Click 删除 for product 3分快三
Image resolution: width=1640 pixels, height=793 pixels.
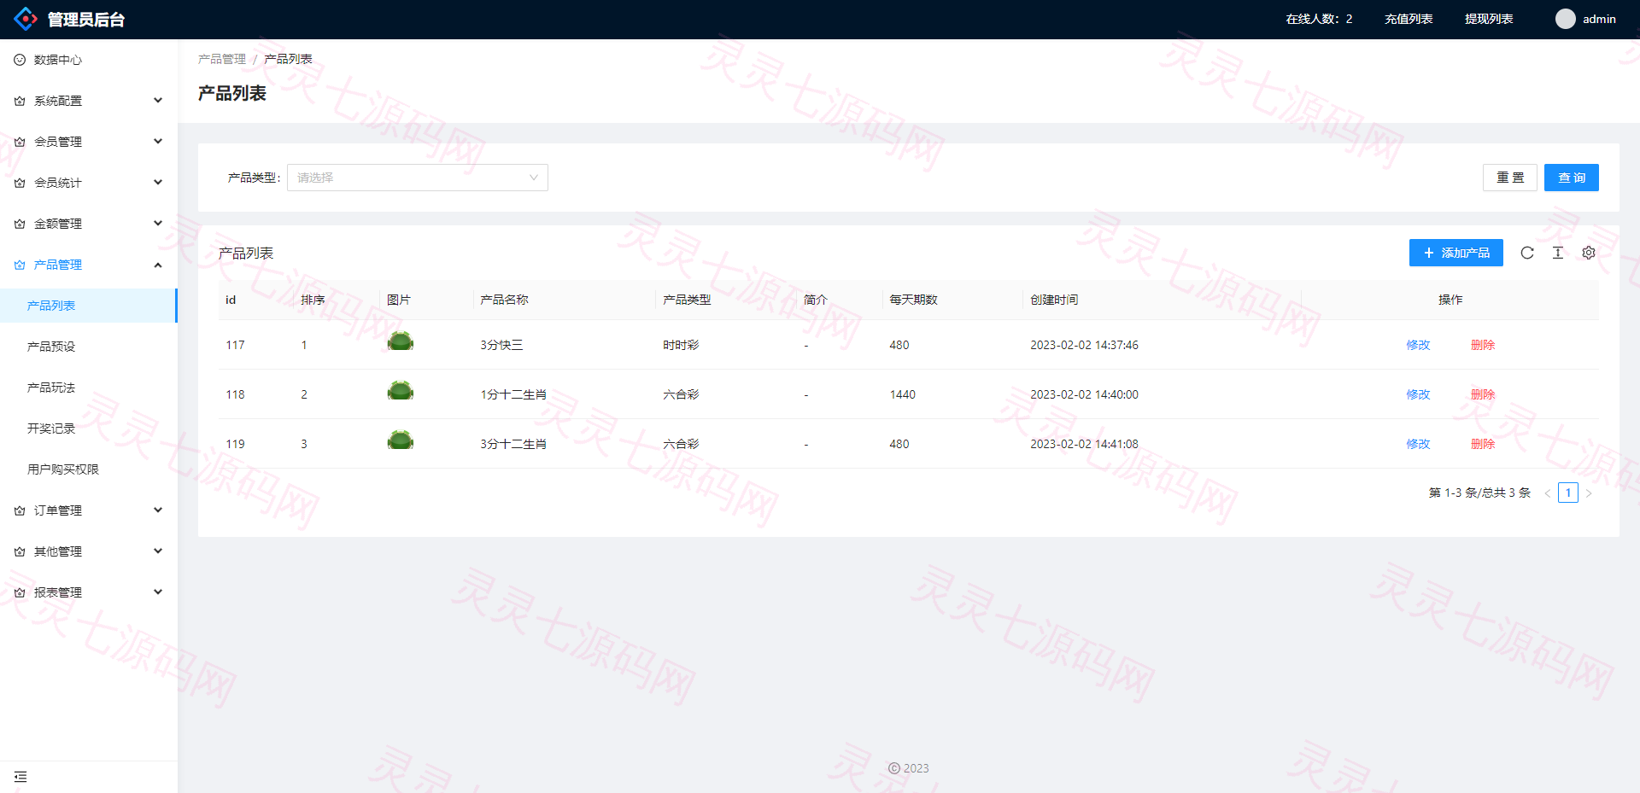tap(1483, 345)
